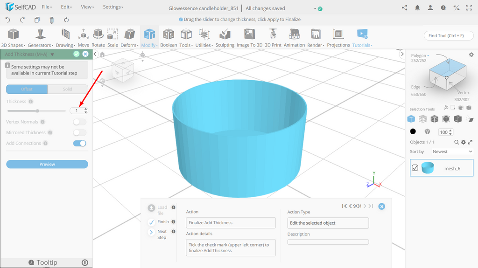This screenshot has width=478, height=268.
Task: Toggle fullscreen mode icon
Action: point(469,8)
